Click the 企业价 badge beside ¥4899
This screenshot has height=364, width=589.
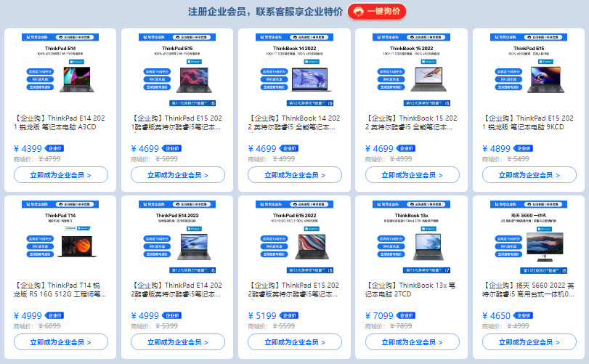tap(523, 148)
